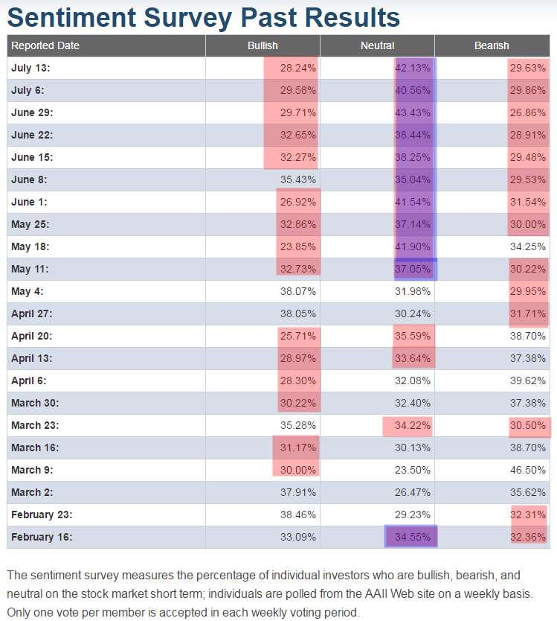Viewport: 557px width, 621px height.
Task: Click the 28.24% bullish value for July 13
Action: pos(297,68)
